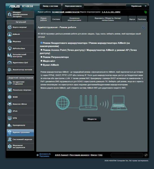Open Відновити/Зберегти/Імпорт налаштувань tab
The height and width of the screenshot is (169, 154).
[x=108, y=19]
